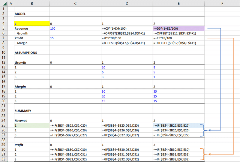Select growth value 1 in E15
Screen dimensions: 240x162
pyautogui.click(x=154, y=77)
